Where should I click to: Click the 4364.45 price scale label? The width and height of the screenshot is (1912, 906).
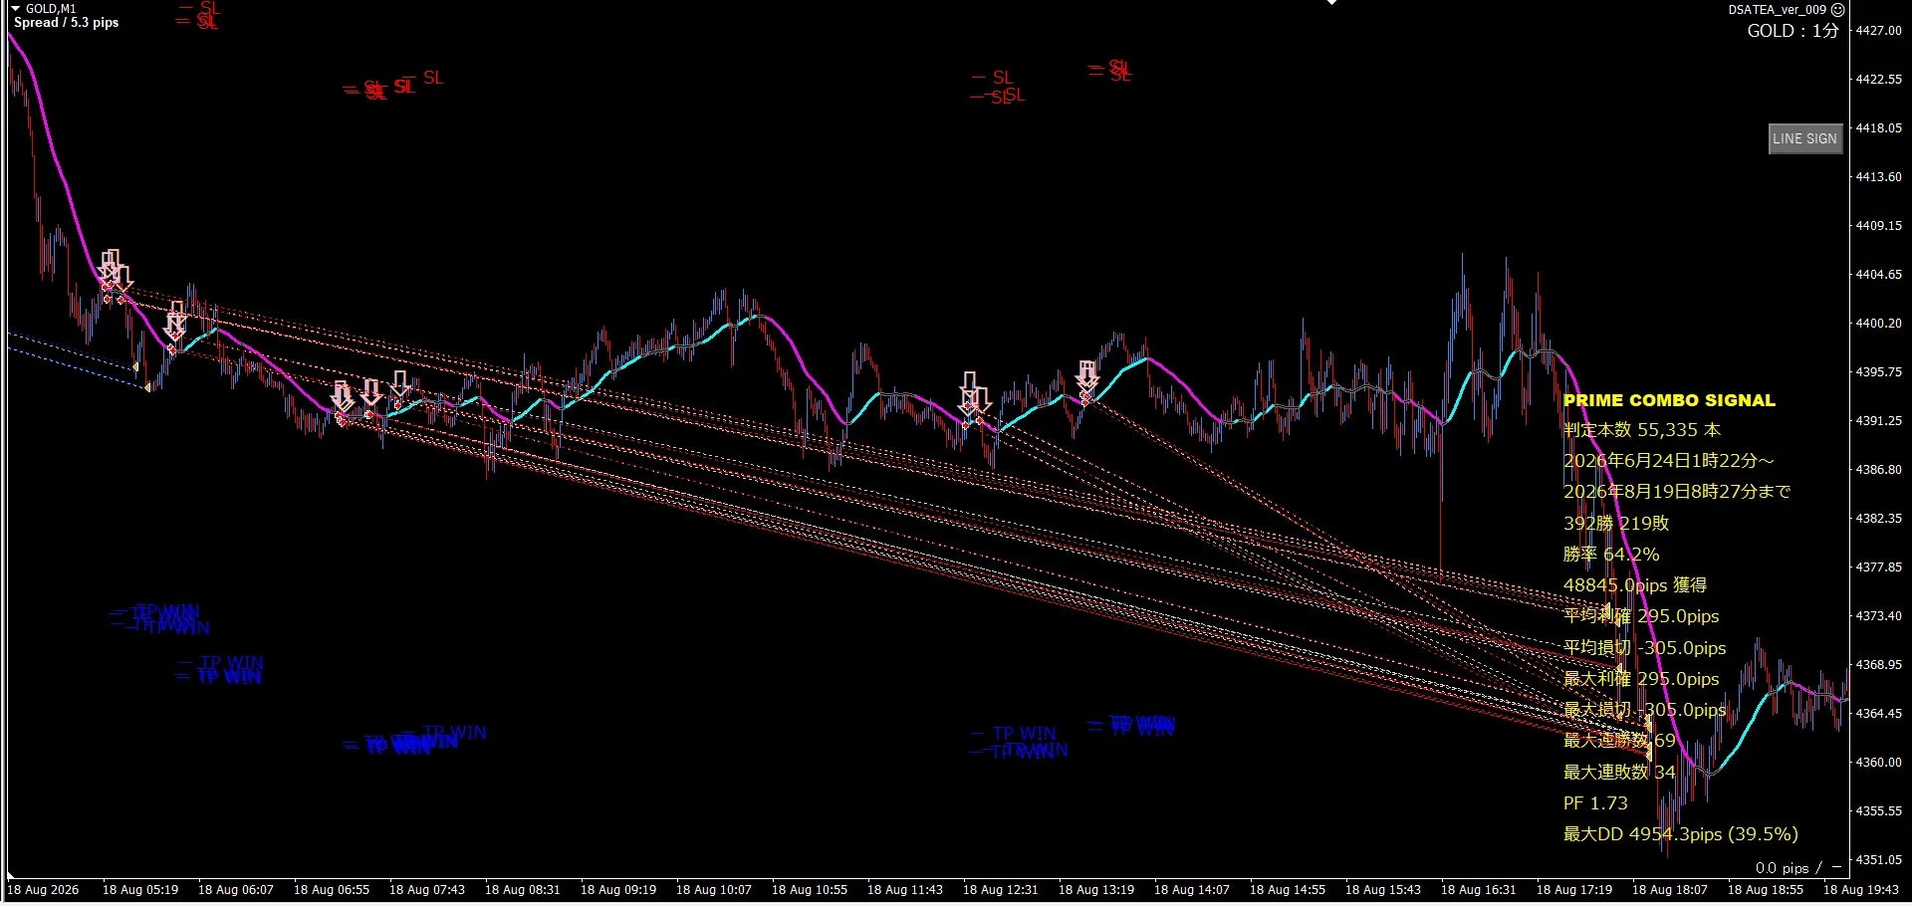click(x=1878, y=714)
